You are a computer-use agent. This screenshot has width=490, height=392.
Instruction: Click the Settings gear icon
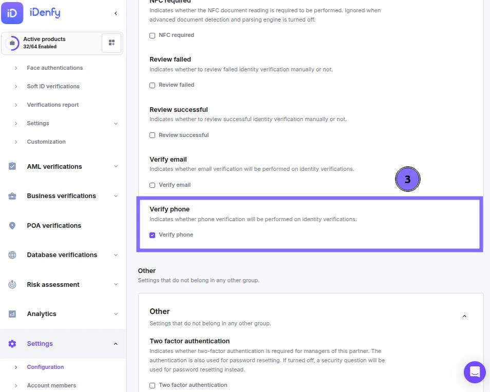pyautogui.click(x=12, y=344)
